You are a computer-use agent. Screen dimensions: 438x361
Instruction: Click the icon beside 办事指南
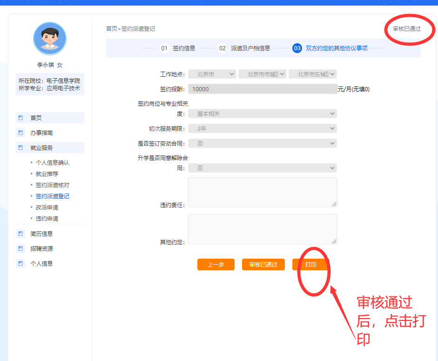click(x=20, y=133)
